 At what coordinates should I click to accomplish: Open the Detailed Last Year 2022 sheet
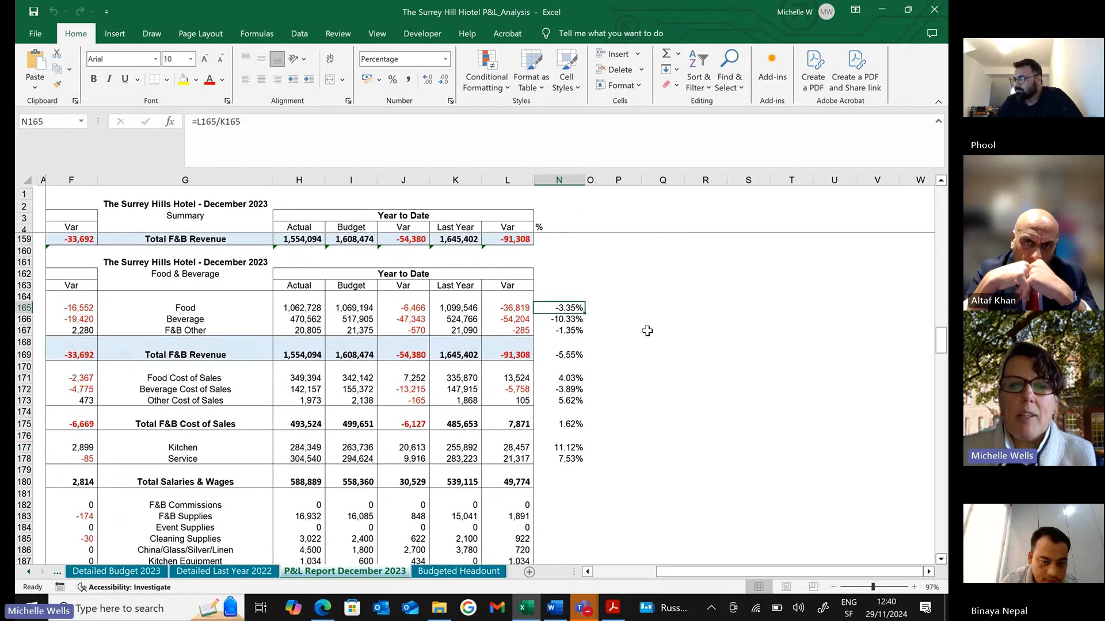224,571
